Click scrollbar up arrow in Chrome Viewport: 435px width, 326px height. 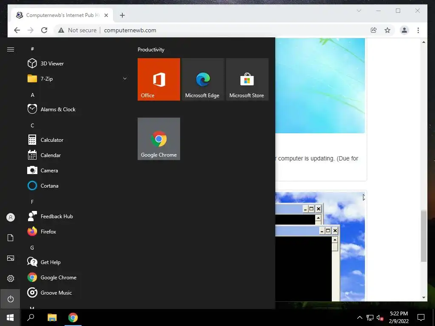click(424, 42)
